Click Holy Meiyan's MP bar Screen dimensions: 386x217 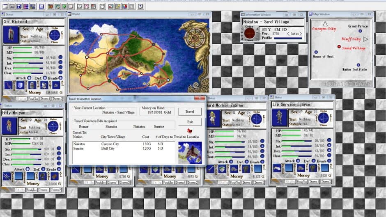click(x=21, y=144)
